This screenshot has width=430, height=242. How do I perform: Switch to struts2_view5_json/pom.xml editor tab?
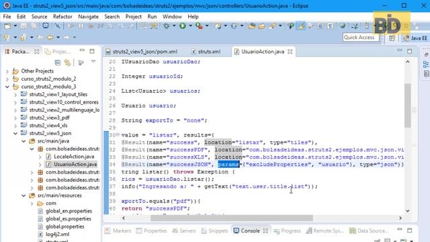142,52
